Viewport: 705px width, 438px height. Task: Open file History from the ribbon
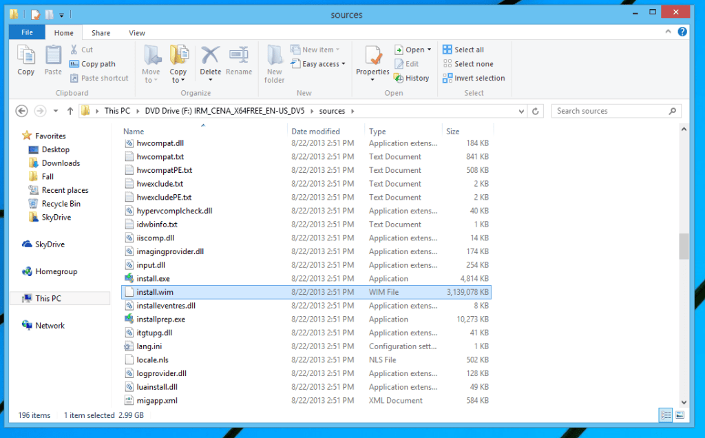click(x=412, y=78)
